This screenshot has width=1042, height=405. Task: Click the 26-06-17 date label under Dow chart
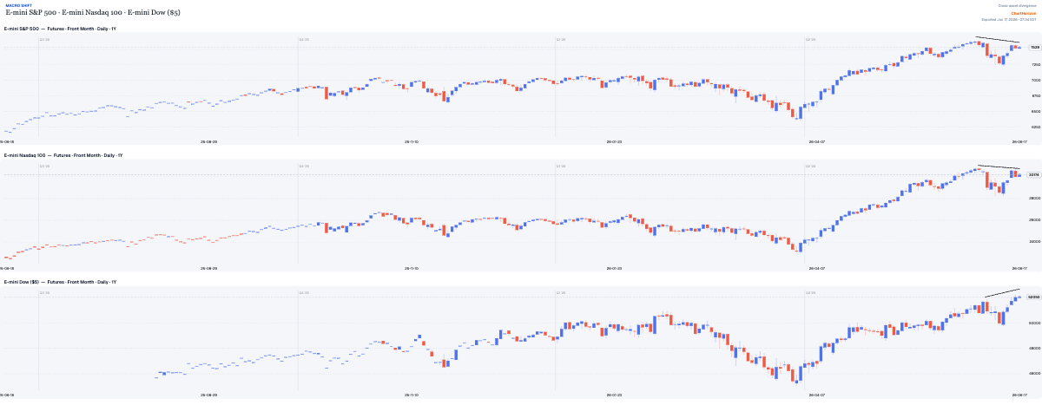pos(1020,395)
